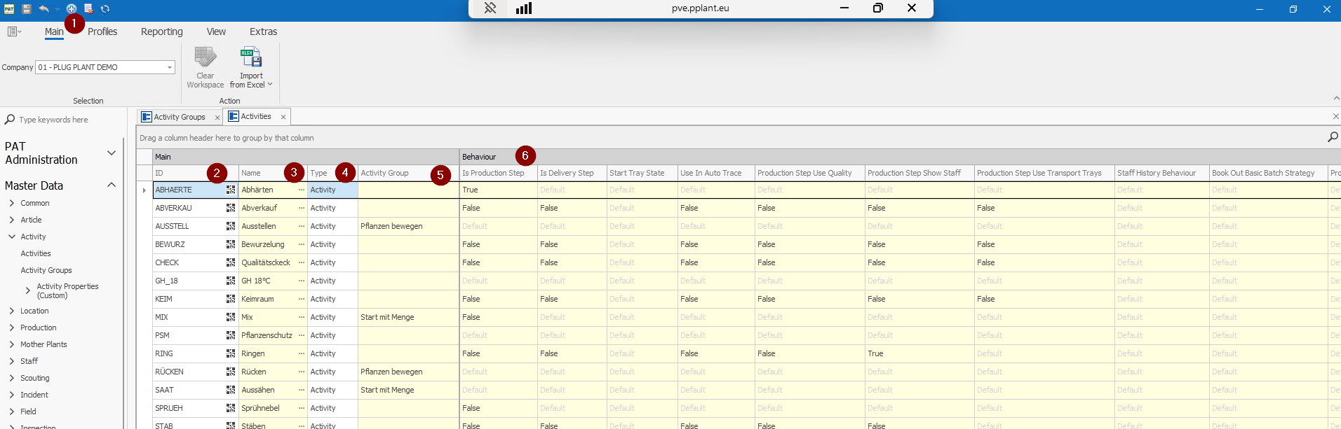Open Activities in the navigation tree
Screen dimensions: 1341x429
[x=36, y=253]
